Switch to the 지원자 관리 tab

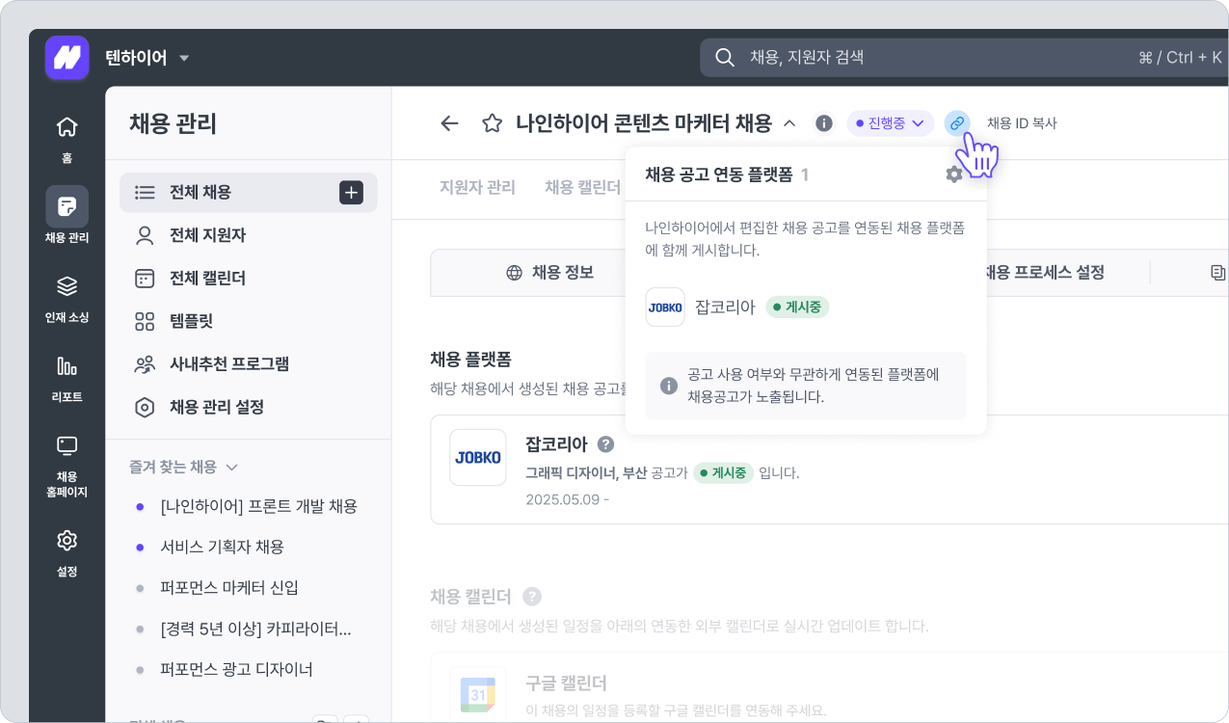coord(477,187)
